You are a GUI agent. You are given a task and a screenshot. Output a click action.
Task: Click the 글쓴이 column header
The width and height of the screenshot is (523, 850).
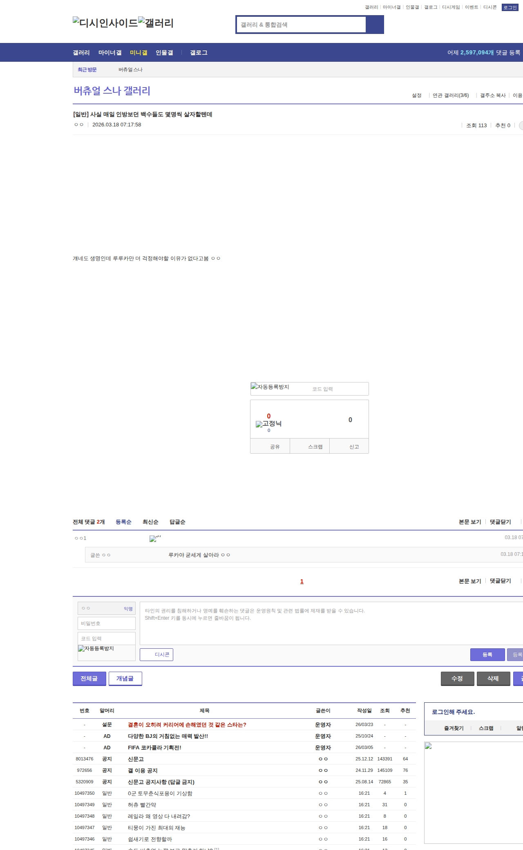coord(323,711)
